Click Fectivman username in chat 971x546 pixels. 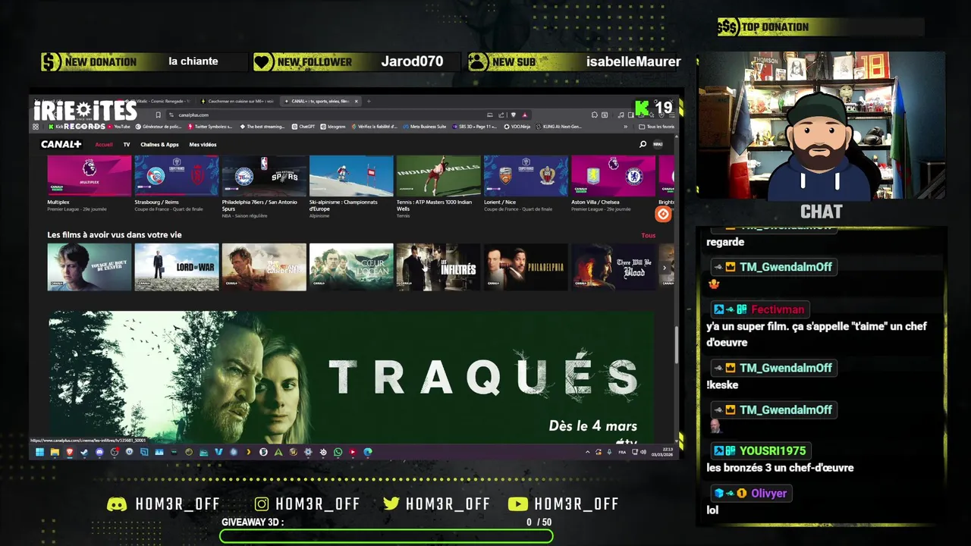pos(778,309)
